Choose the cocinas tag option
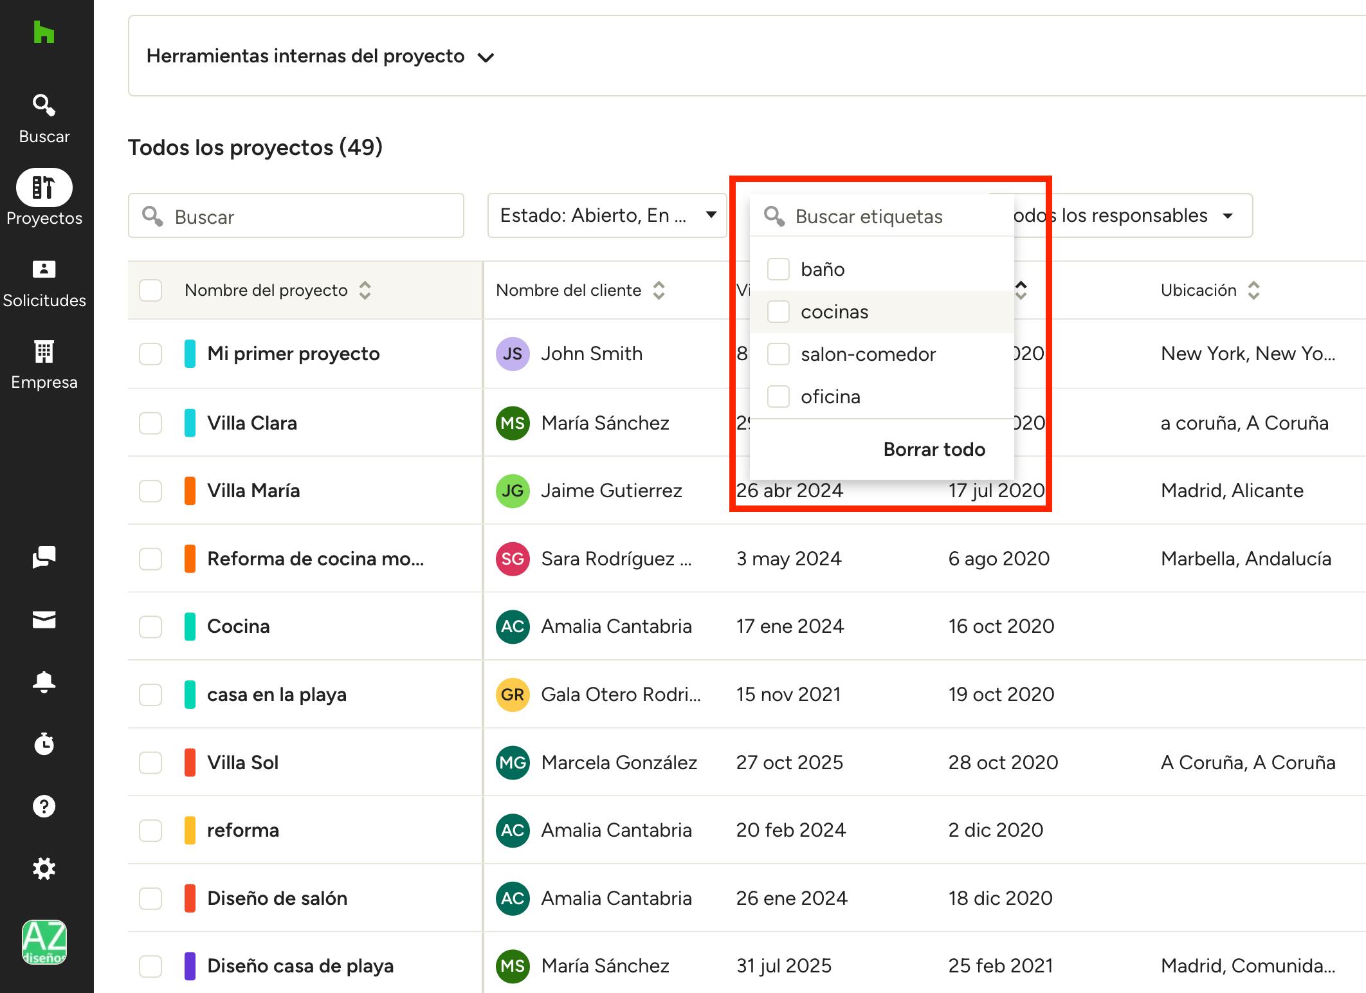1366x993 pixels. 834,312
